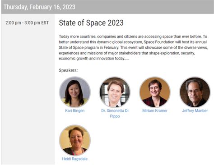This screenshot has height=165, width=214.
Task: Open Miriam Kramer's speaker profile link
Action: pyautogui.click(x=155, y=111)
